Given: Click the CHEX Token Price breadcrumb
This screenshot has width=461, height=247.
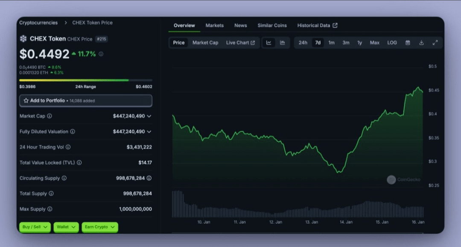Looking at the screenshot, I should (x=92, y=23).
